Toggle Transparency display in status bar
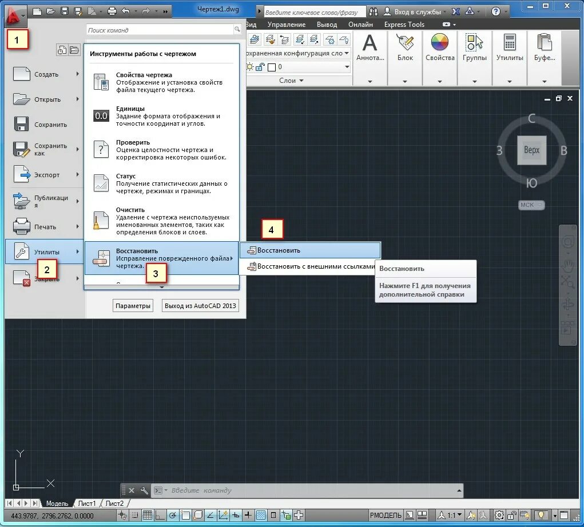 click(261, 516)
